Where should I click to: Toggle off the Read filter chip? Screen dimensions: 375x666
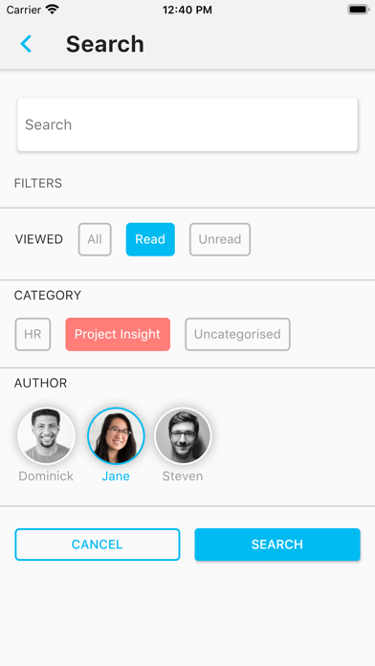pos(150,239)
